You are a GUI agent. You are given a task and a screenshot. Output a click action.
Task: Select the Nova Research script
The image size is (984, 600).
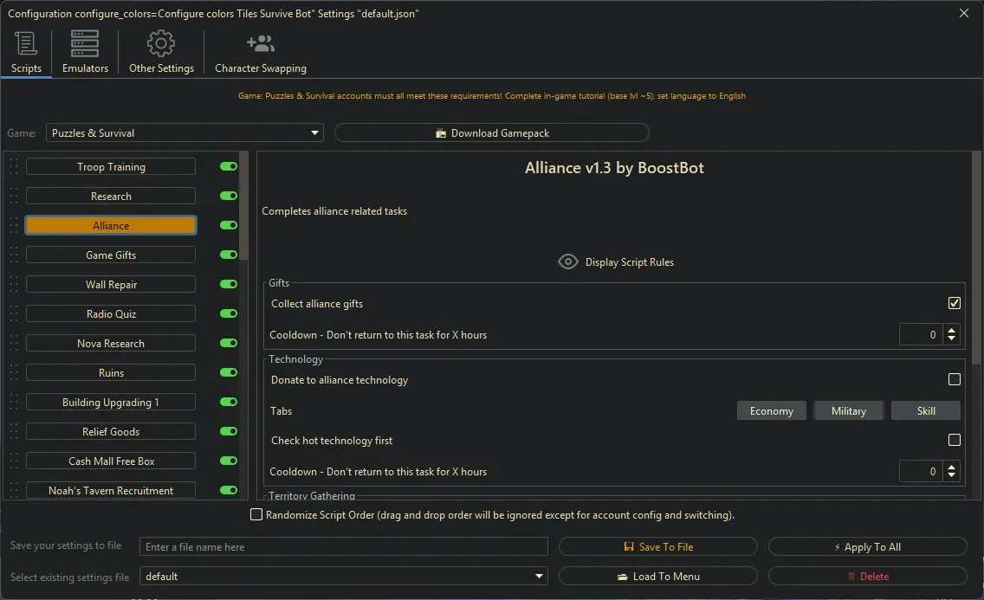click(x=111, y=344)
